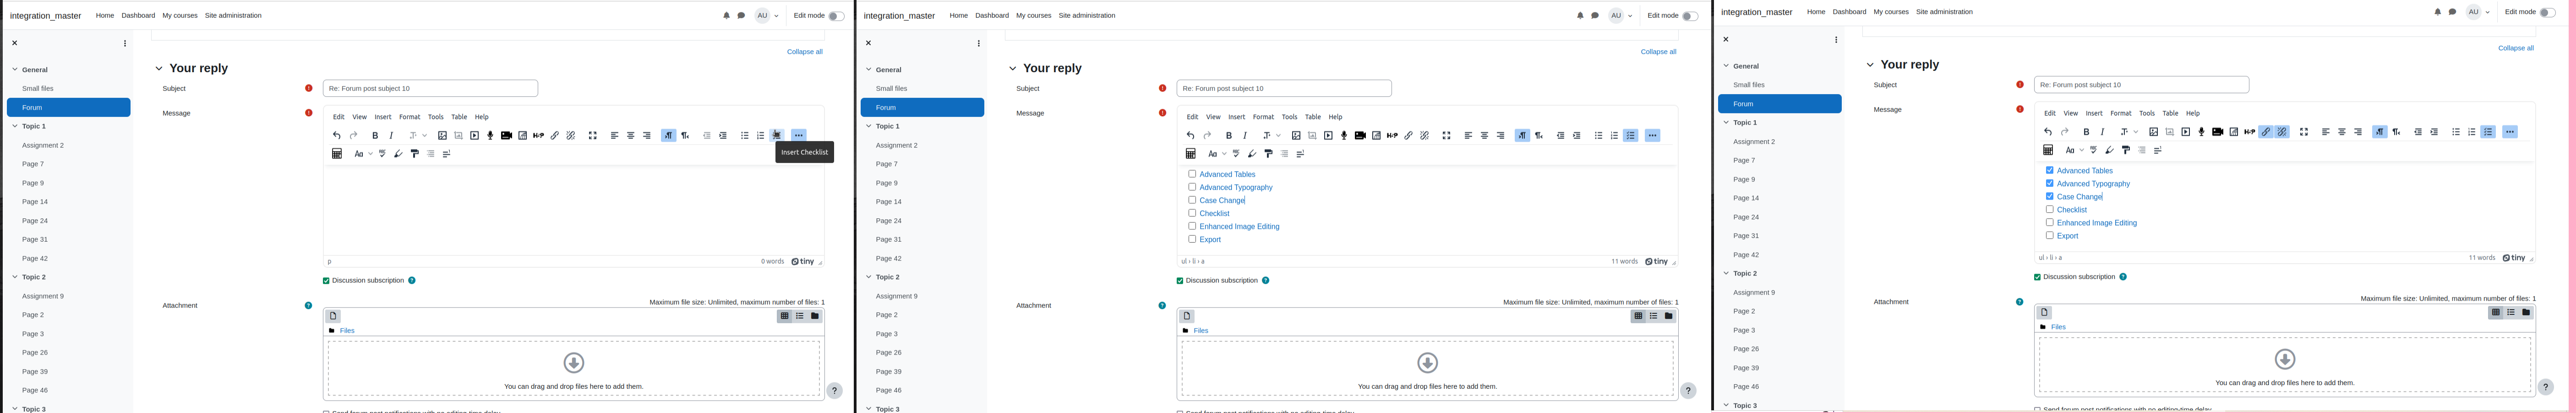Open Assignment 9 in middle panel sidebar

[897, 297]
